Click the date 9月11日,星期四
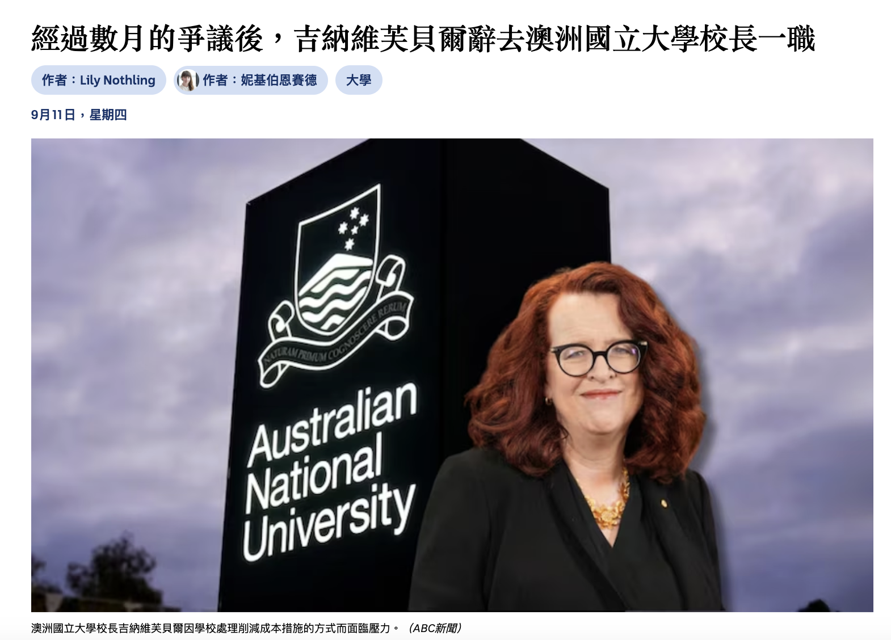This screenshot has width=891, height=640. coord(79,115)
